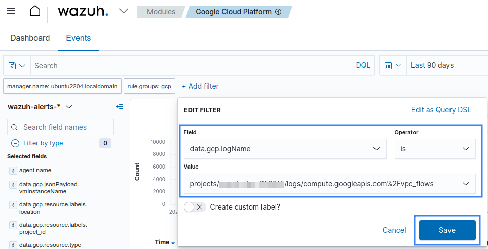Save the filter
The height and width of the screenshot is (249, 488).
pos(447,230)
